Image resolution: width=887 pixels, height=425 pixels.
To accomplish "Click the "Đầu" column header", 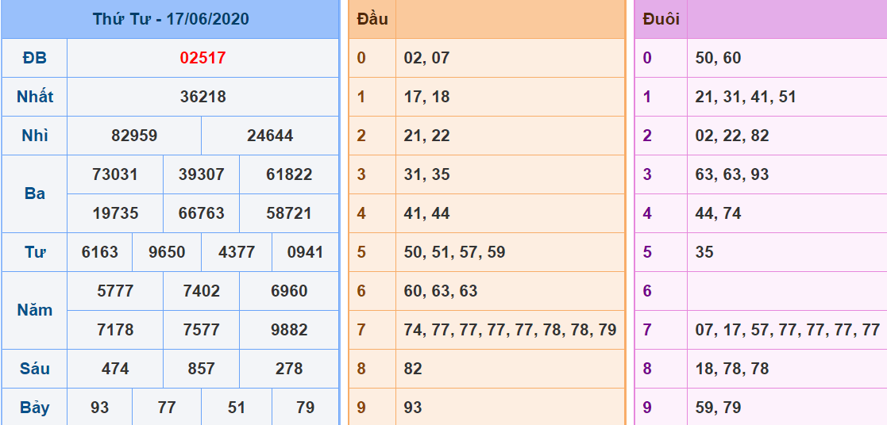I will (x=372, y=19).
